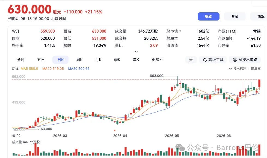Click the orange event dot below chart
Viewport: 267px width, 158px height.
pyautogui.click(x=115, y=131)
